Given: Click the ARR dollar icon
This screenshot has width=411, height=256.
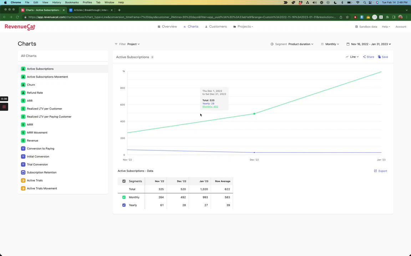Looking at the screenshot, I should [23, 101].
